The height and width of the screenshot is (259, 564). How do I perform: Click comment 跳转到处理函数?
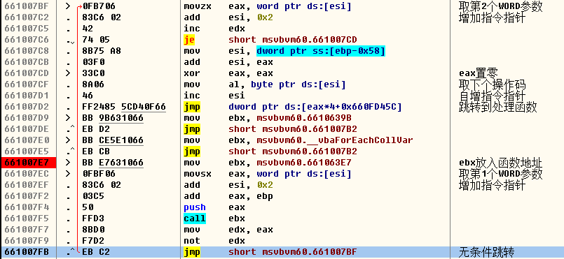click(498, 107)
